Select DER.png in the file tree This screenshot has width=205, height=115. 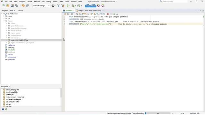tap(11, 48)
